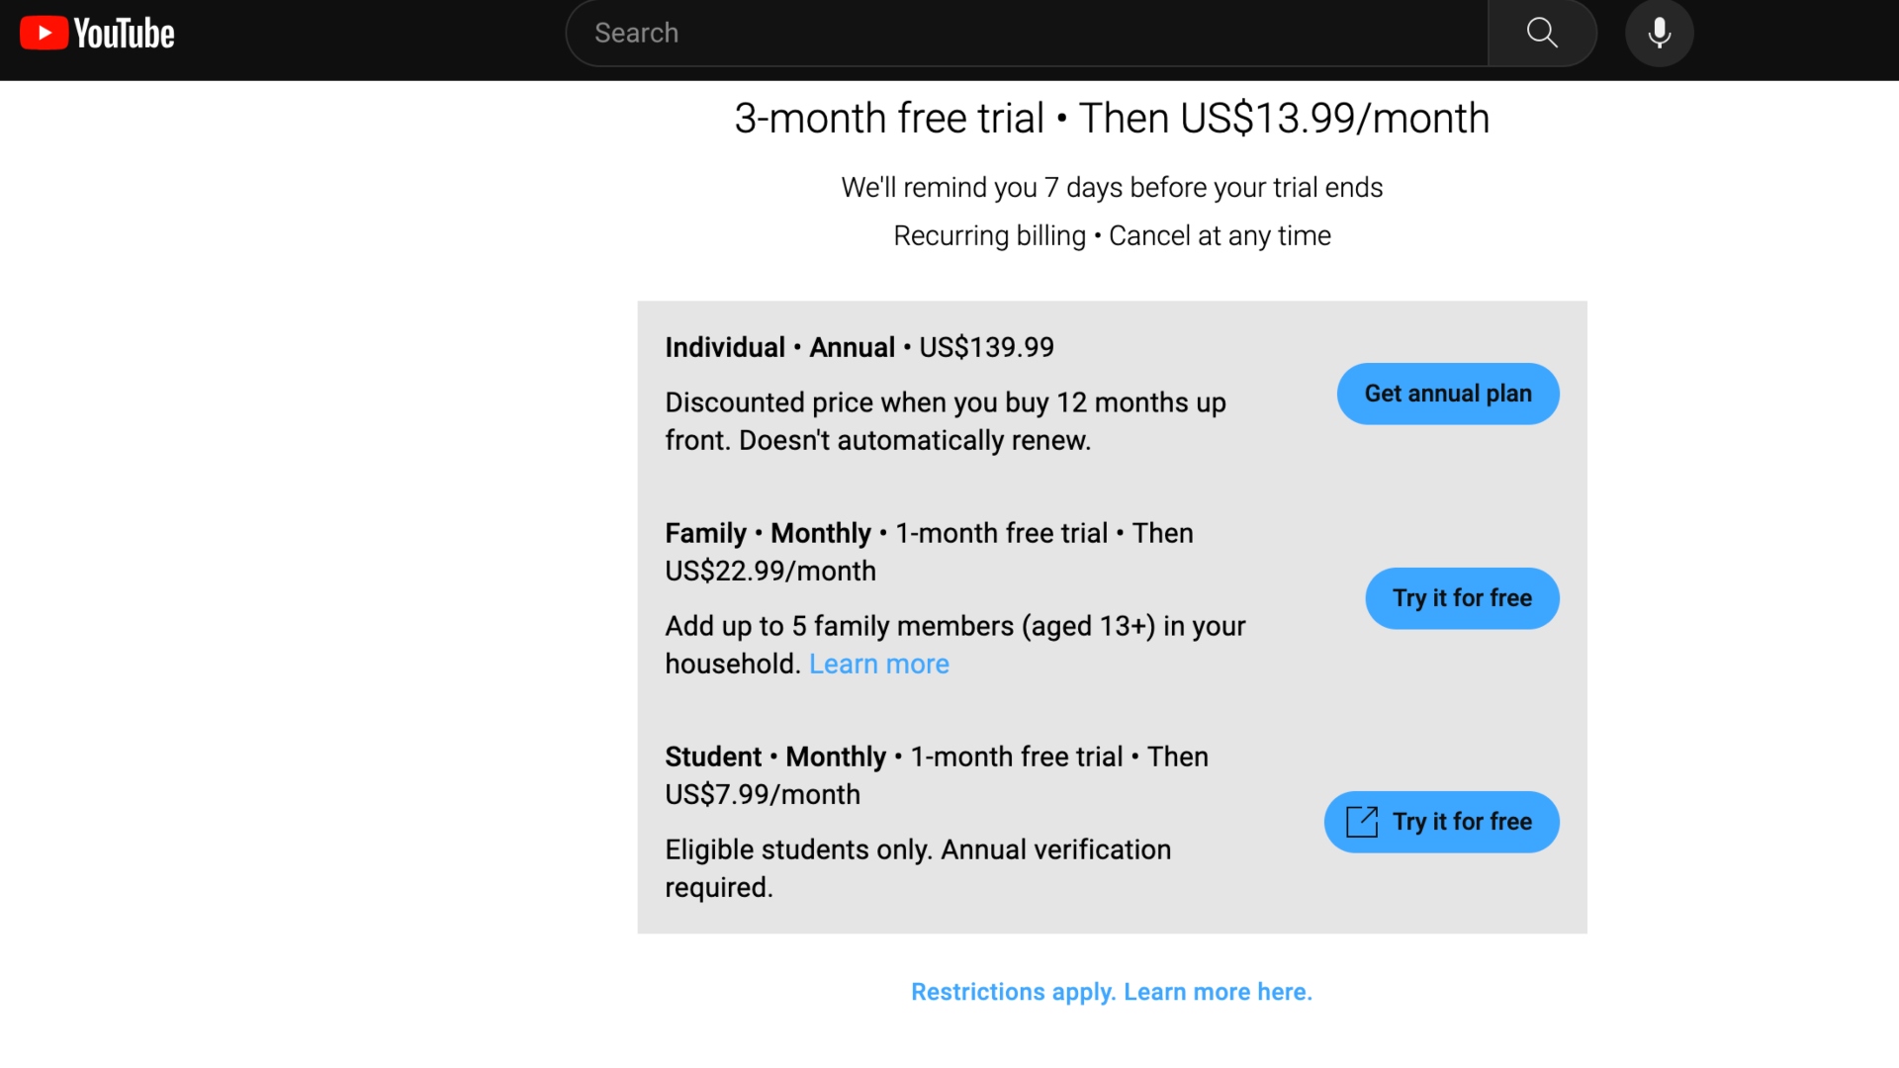Click the Individual Annual US$139.99 plan title
Viewport: 1899px width, 1068px height.
click(859, 347)
